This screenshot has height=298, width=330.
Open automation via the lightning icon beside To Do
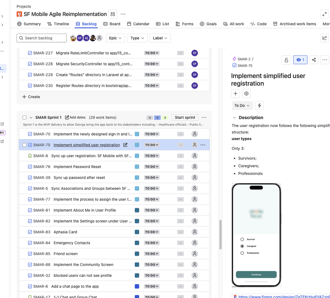click(259, 105)
